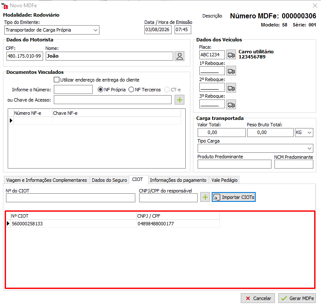Open vehicle search next to Placa field
This screenshot has width=321, height=306.
click(x=231, y=55)
